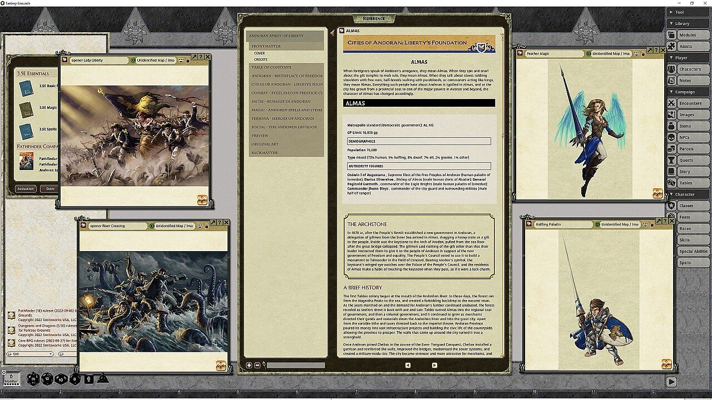Click the Feather Magic angel image
The image size is (712, 400).
590,128
